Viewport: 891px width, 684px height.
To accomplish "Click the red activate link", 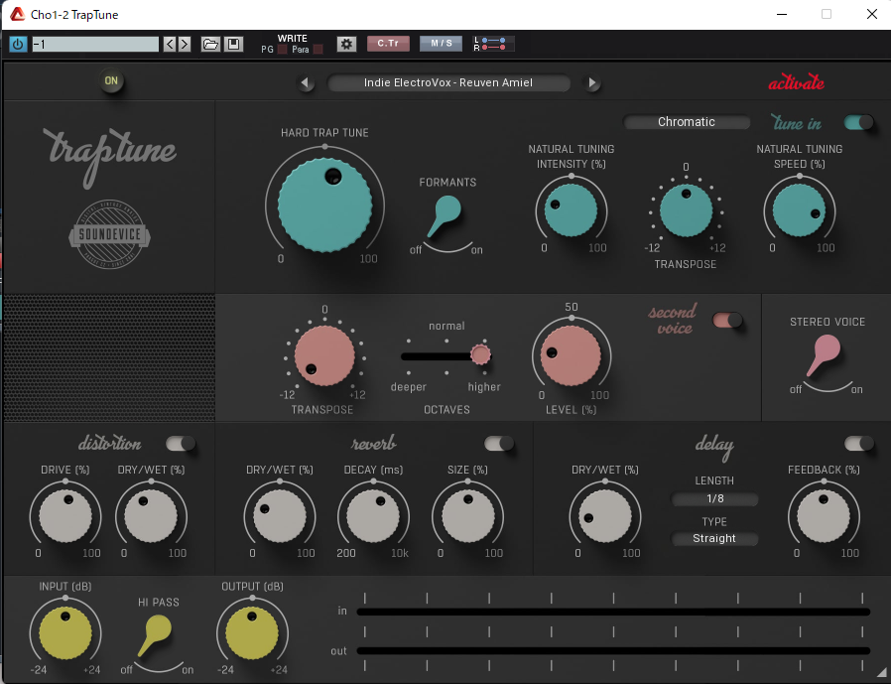I will click(796, 83).
